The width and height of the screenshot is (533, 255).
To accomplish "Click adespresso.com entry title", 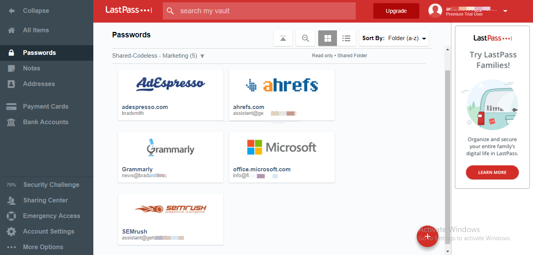I will click(145, 107).
